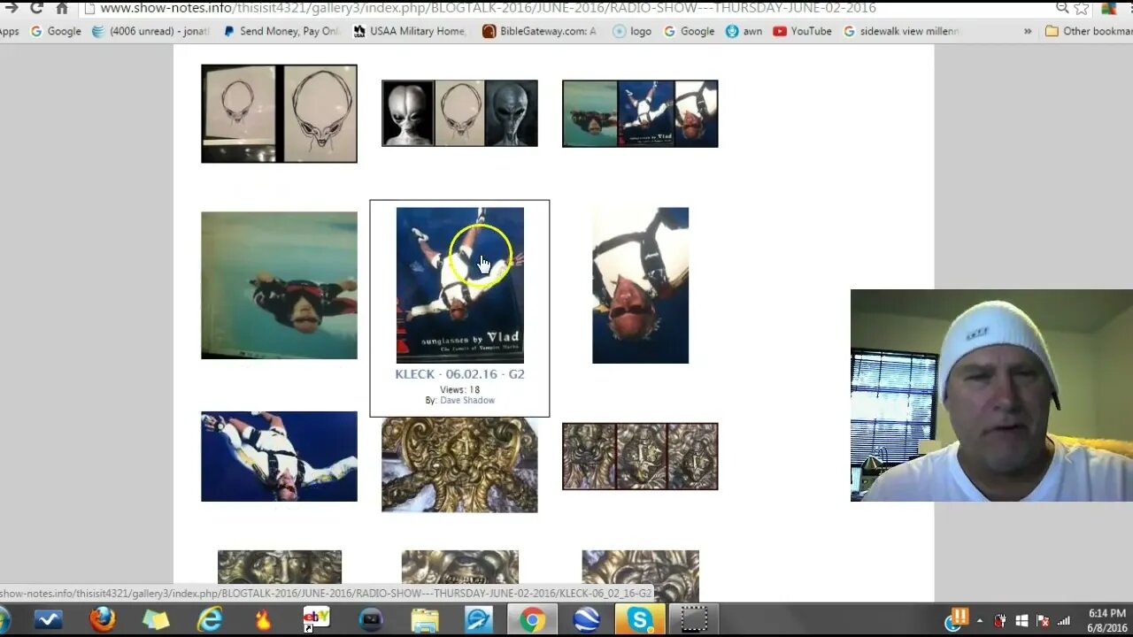Open the sidewalk view millennium bookmark
The height and width of the screenshot is (637, 1133).
(x=901, y=31)
